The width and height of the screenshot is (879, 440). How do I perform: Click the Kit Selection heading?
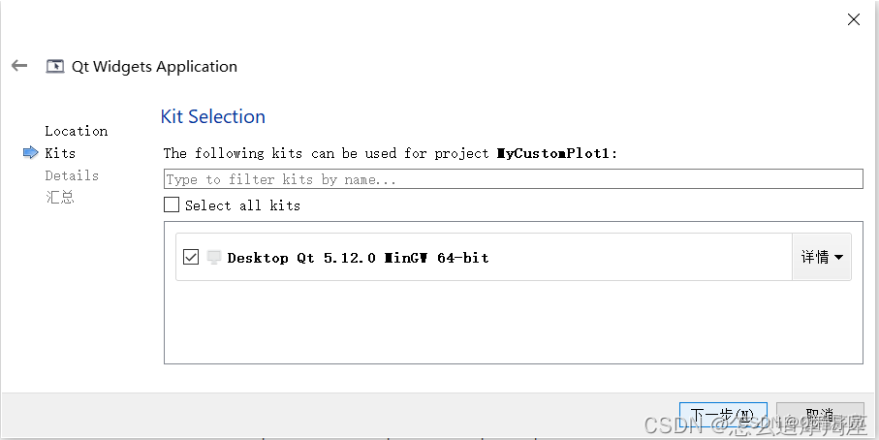point(212,116)
